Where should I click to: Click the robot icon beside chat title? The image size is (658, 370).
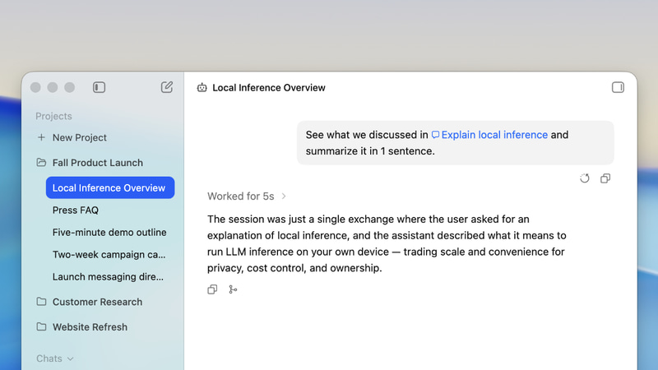coord(202,88)
